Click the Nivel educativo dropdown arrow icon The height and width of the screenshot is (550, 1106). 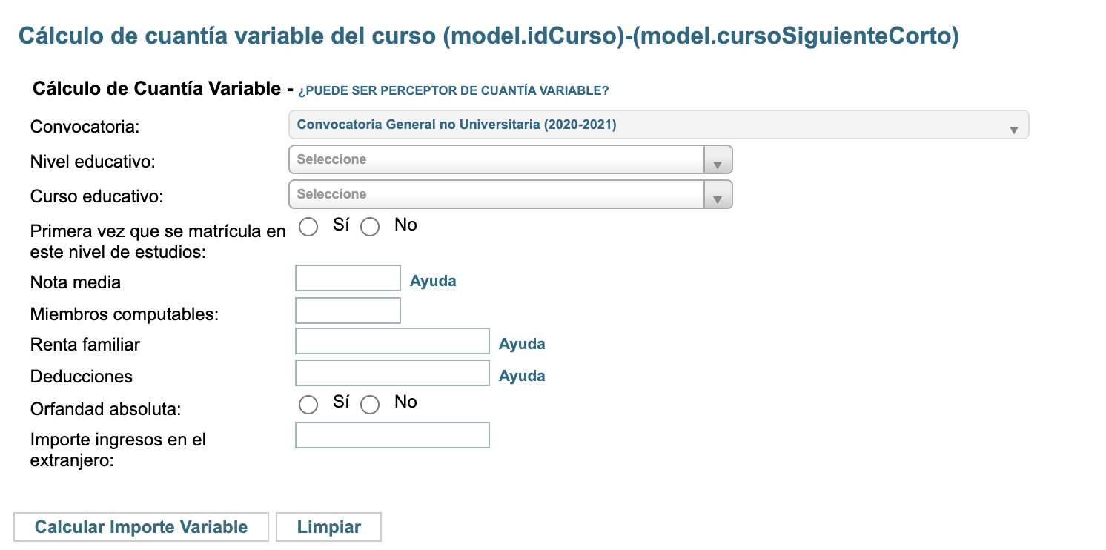(718, 159)
